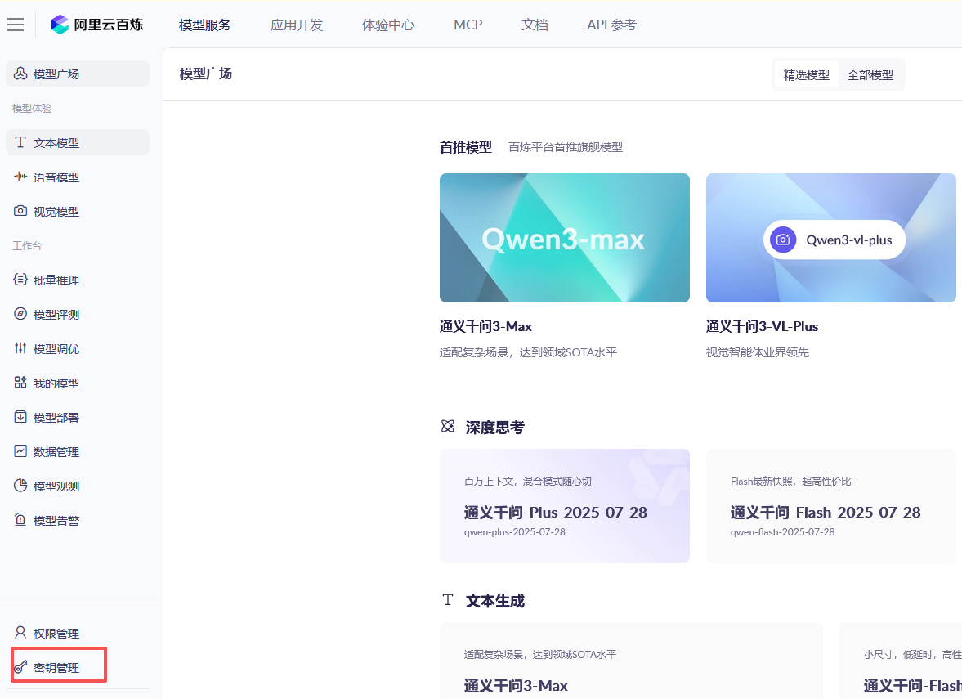The width and height of the screenshot is (962, 699).
Task: Click the 视觉模型 camera icon
Action: click(x=20, y=211)
